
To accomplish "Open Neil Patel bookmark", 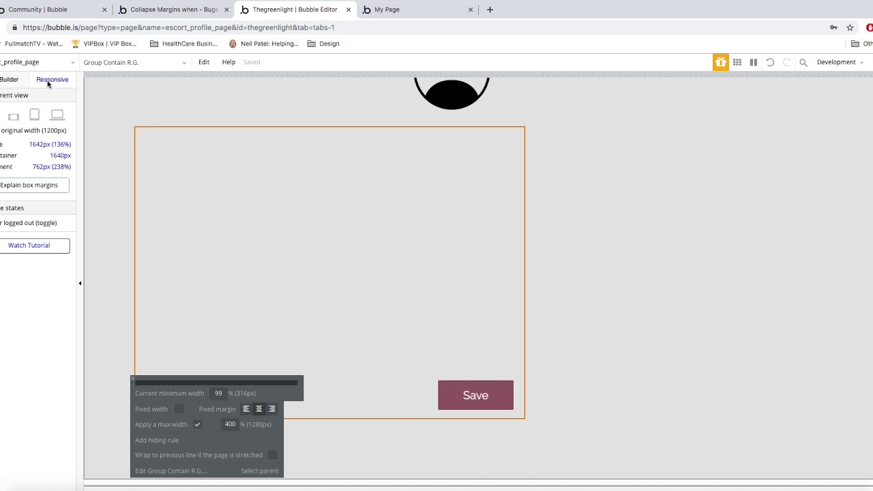I will [x=263, y=44].
